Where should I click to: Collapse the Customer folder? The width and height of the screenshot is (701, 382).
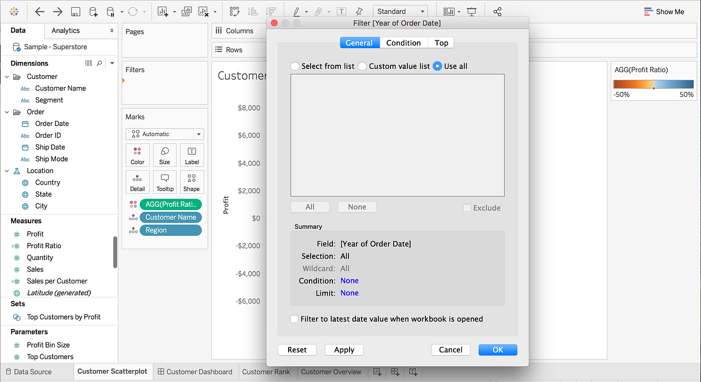[x=7, y=77]
